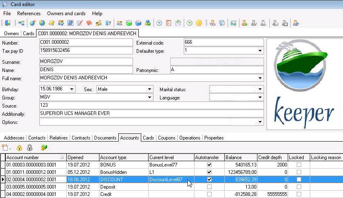Toggle Autotransfer checkbox for Credit account
Screen dimensions: 343x198
click(x=209, y=194)
